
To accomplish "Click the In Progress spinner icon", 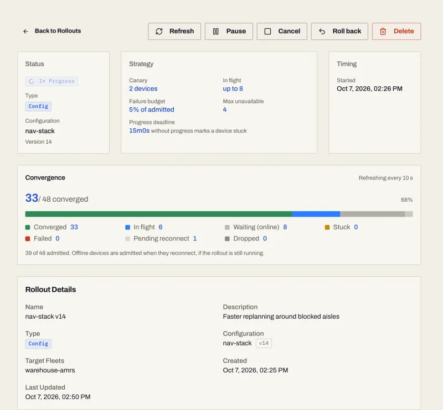I will (x=32, y=81).
